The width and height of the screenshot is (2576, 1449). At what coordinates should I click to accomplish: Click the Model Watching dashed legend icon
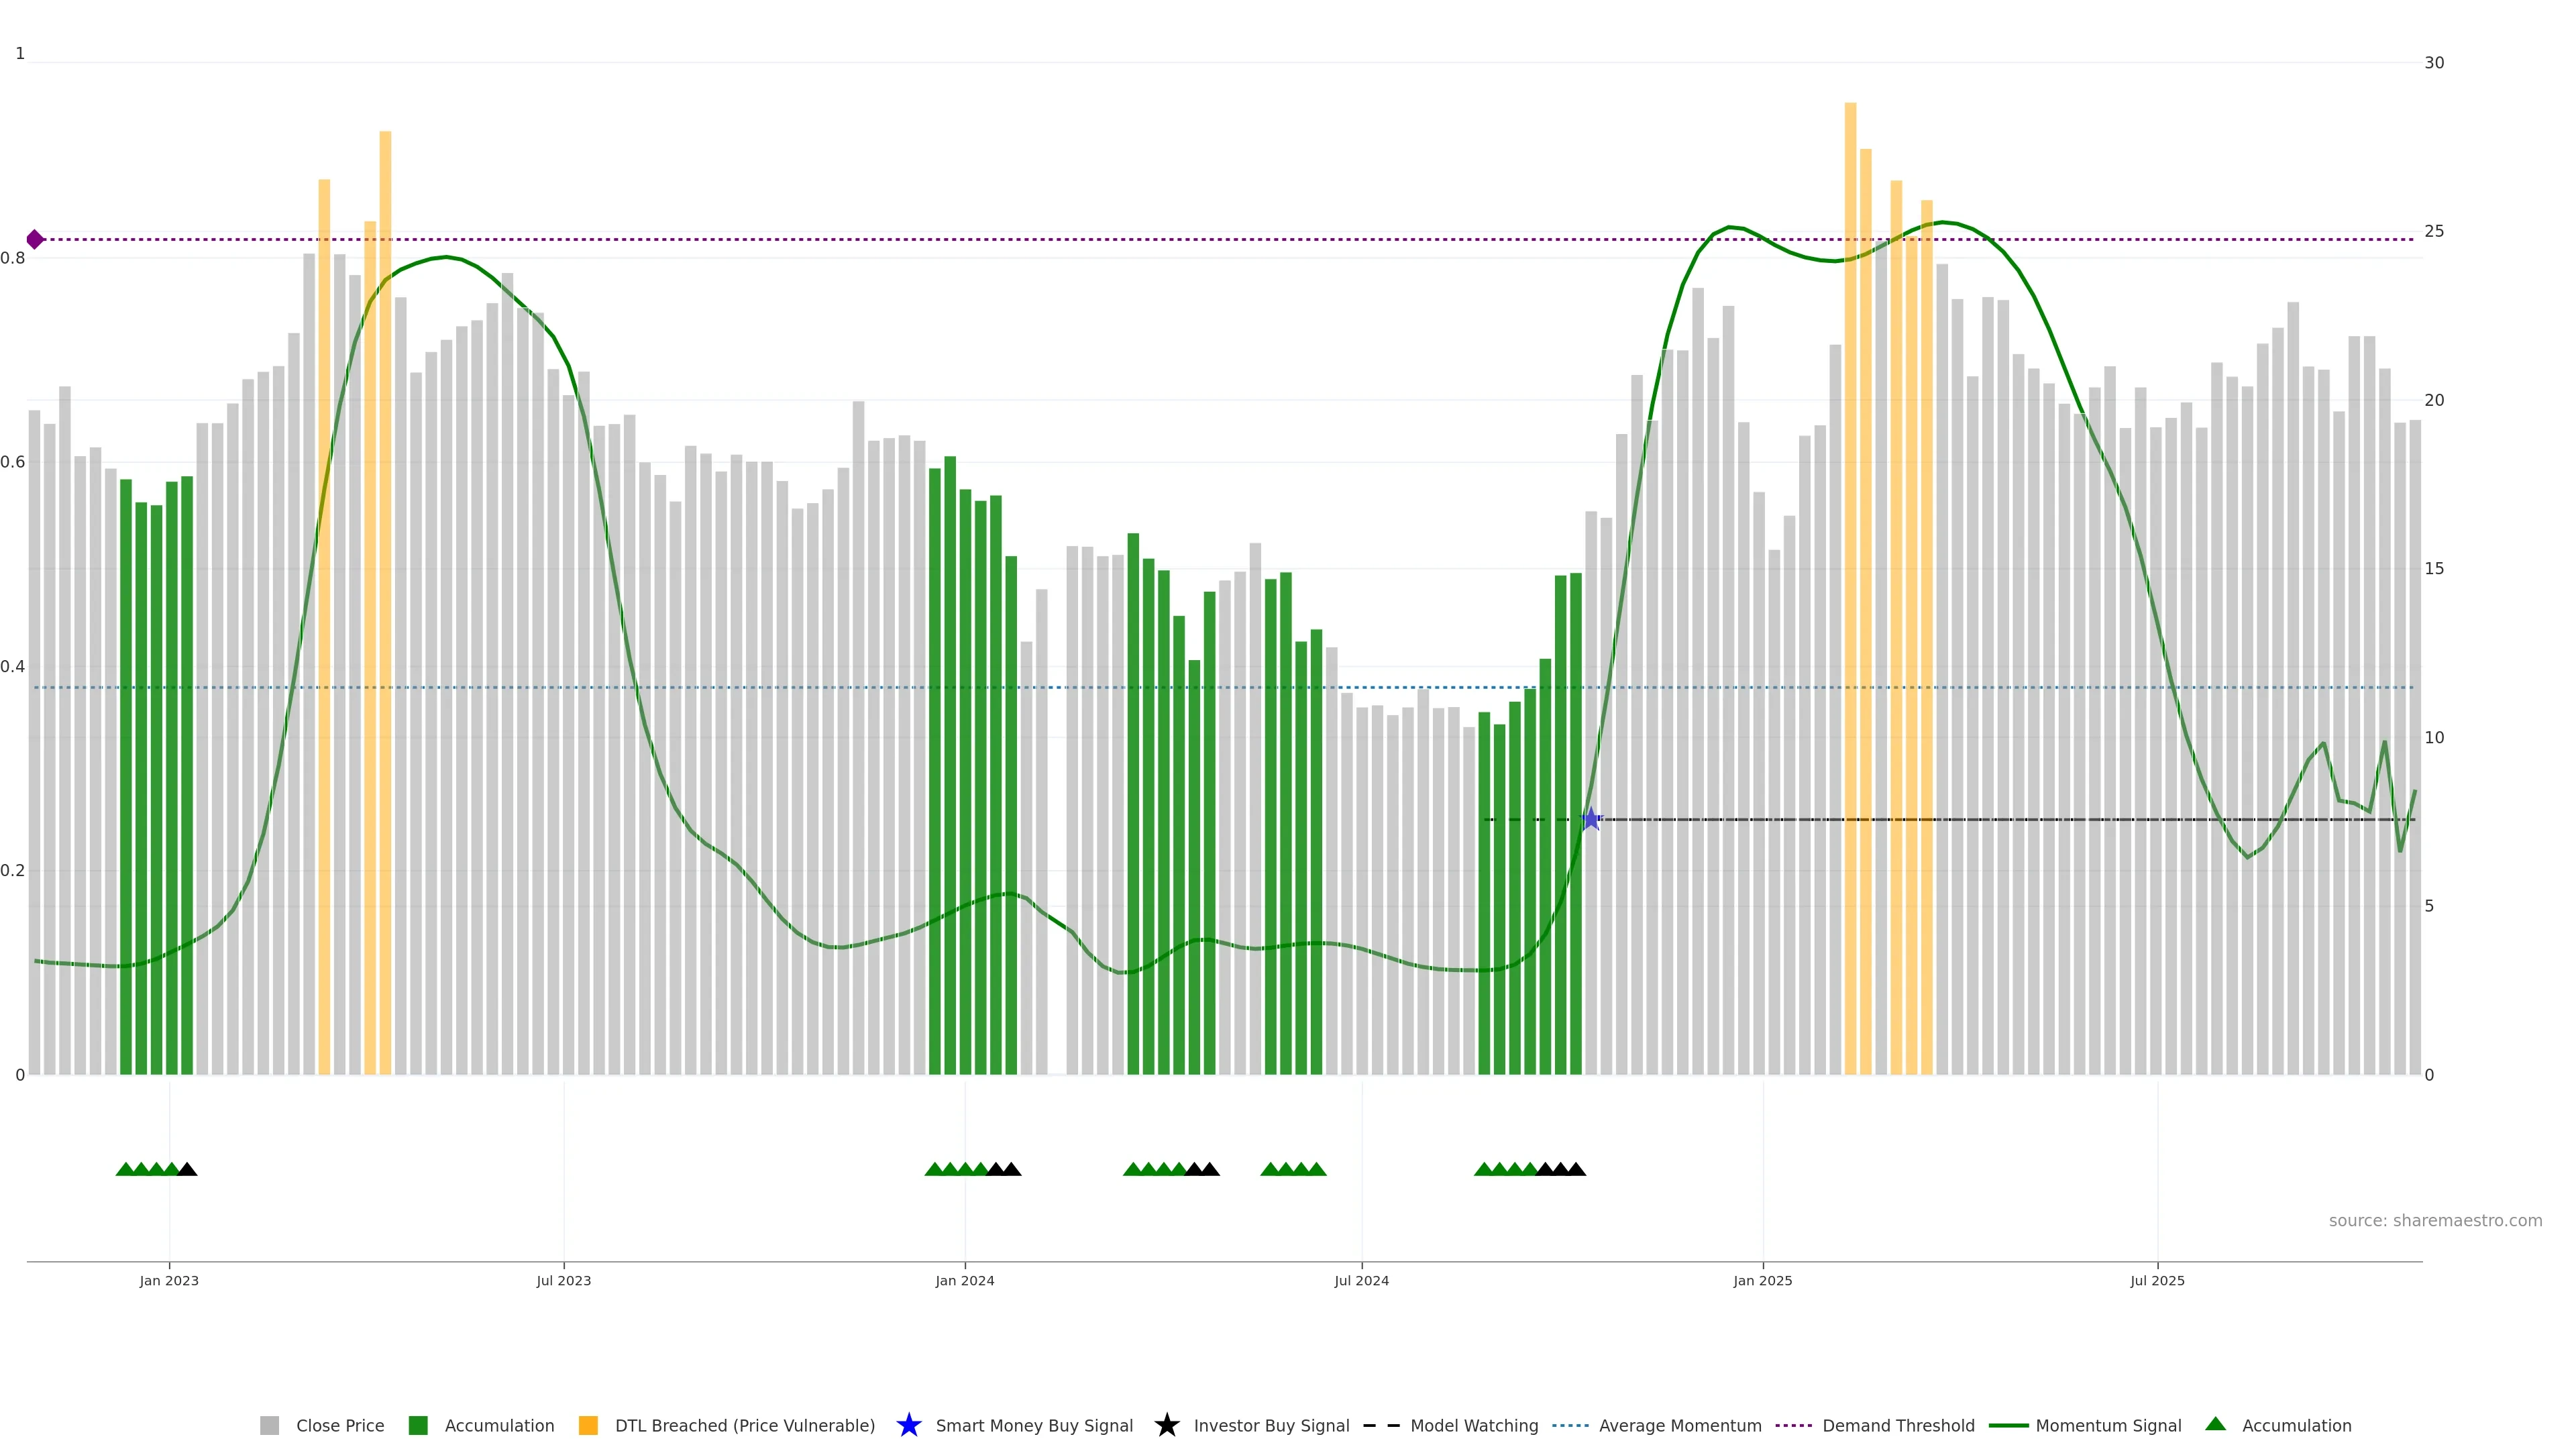[1381, 1425]
